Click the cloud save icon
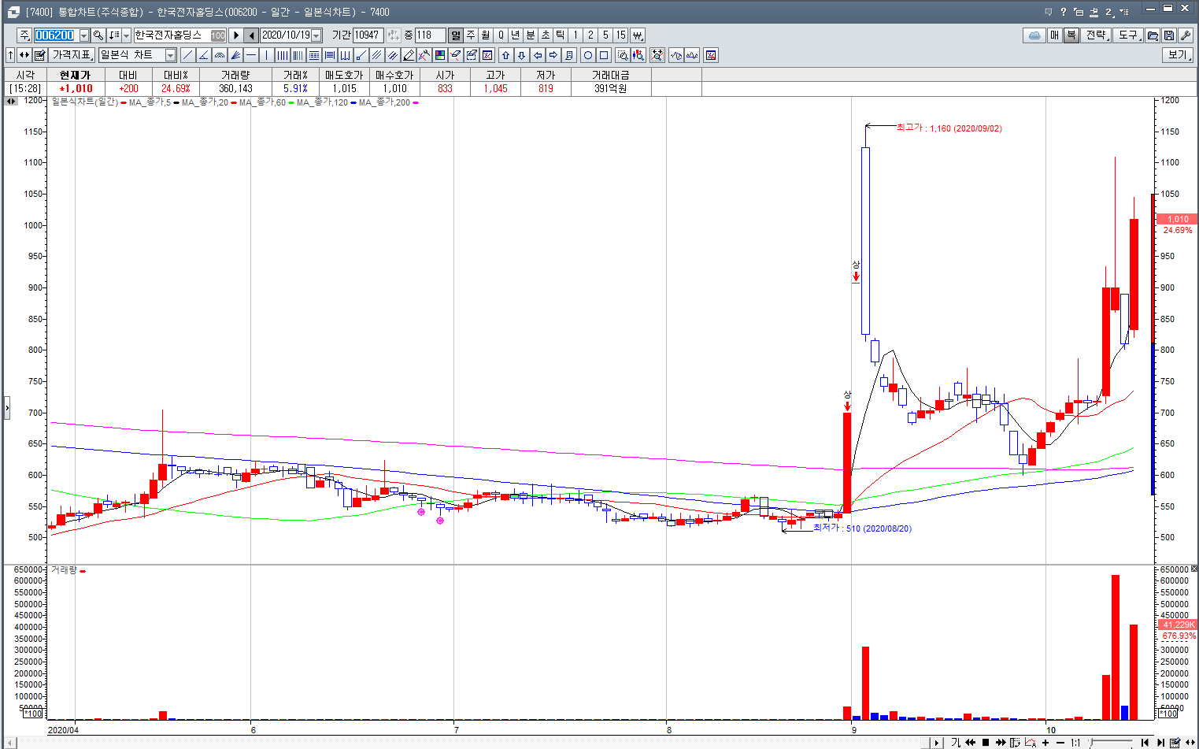1199x749 pixels. tap(1034, 35)
